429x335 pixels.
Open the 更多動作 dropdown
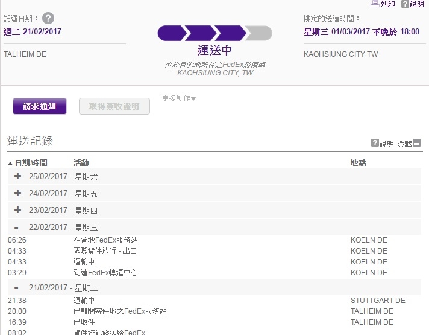(x=179, y=98)
